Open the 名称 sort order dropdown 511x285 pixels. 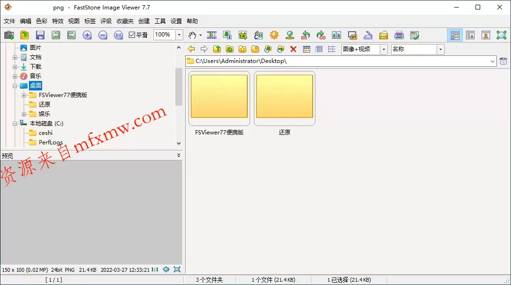[440, 49]
